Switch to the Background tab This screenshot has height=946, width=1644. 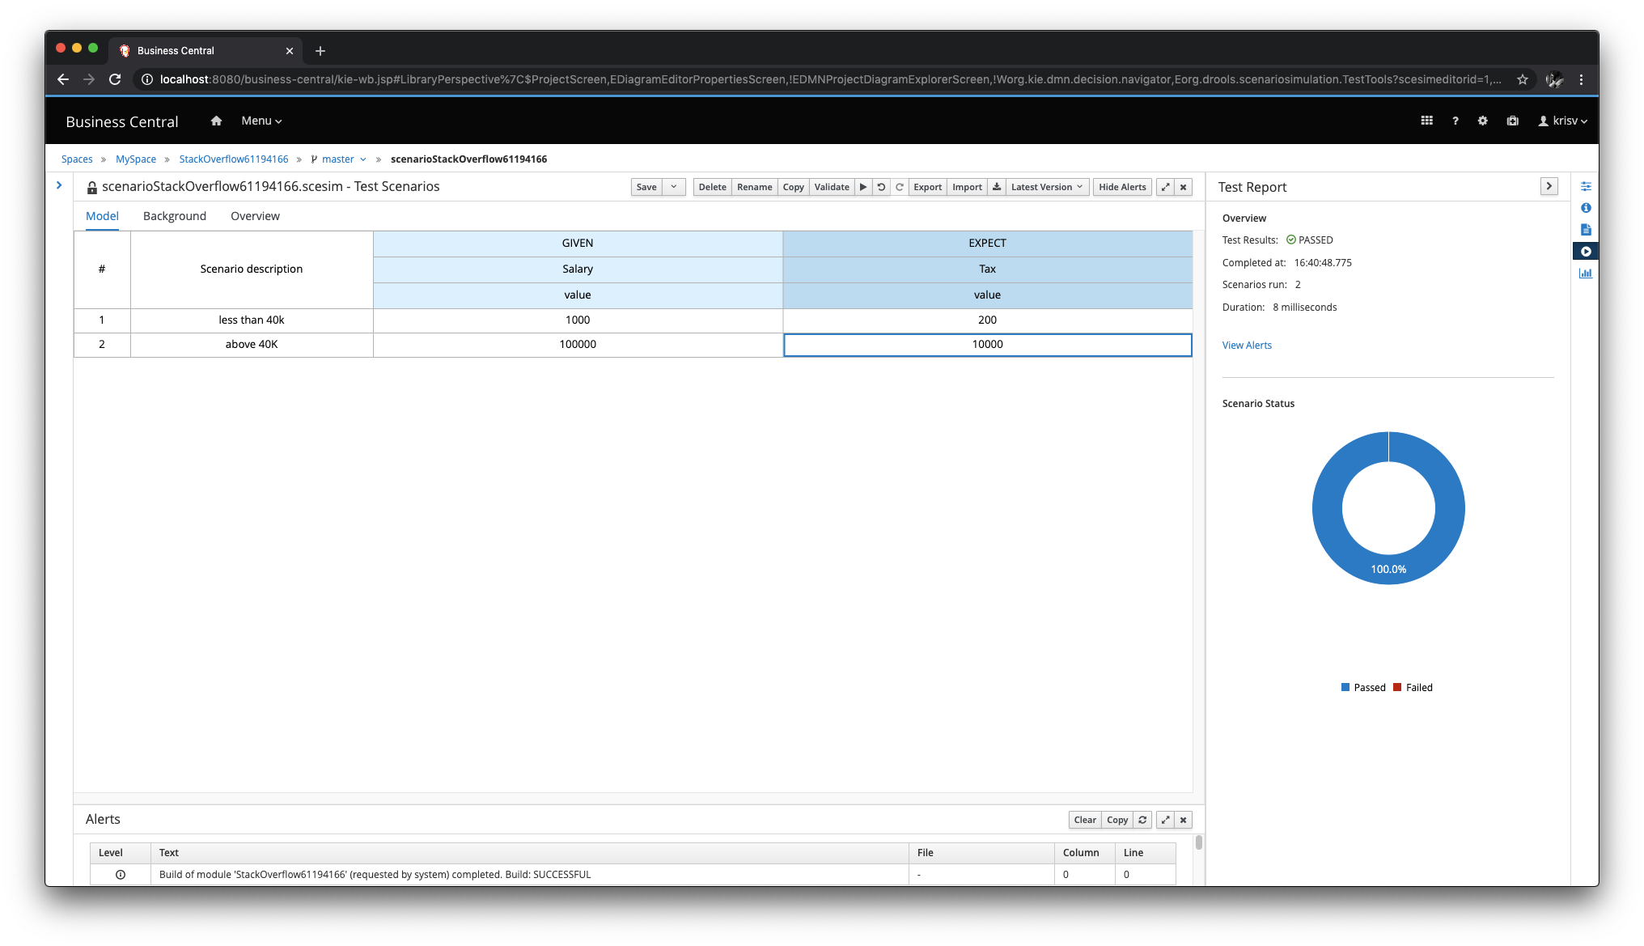(x=175, y=216)
